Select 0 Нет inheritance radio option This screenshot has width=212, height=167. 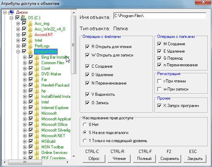click(85, 125)
